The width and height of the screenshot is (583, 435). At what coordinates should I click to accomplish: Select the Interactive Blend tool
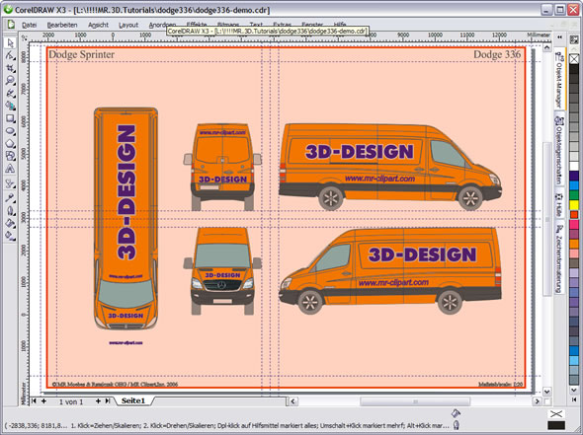(x=10, y=184)
